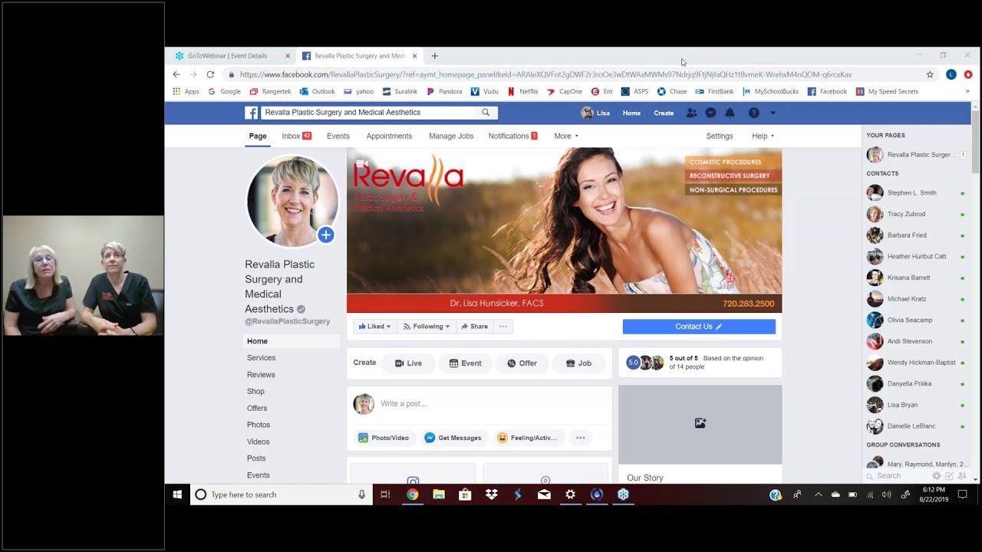Image resolution: width=982 pixels, height=552 pixels.
Task: Create a Job post
Action: point(578,363)
